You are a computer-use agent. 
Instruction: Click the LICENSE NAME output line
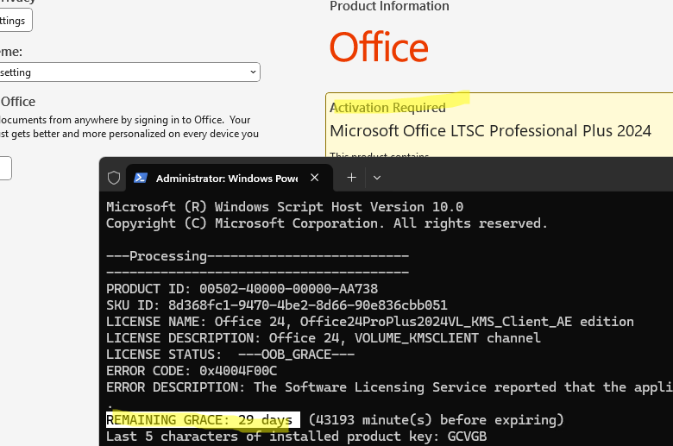pos(369,322)
